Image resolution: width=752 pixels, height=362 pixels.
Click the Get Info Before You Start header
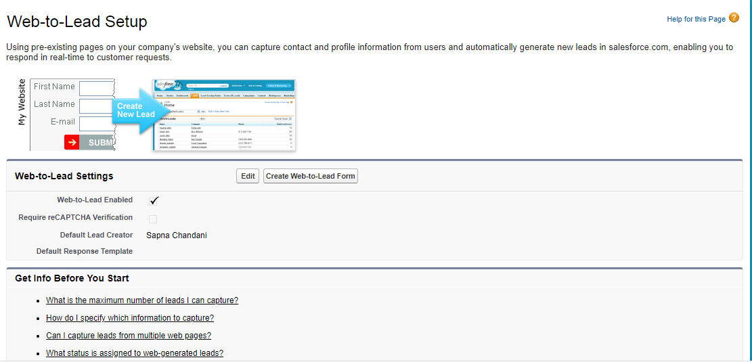point(72,278)
